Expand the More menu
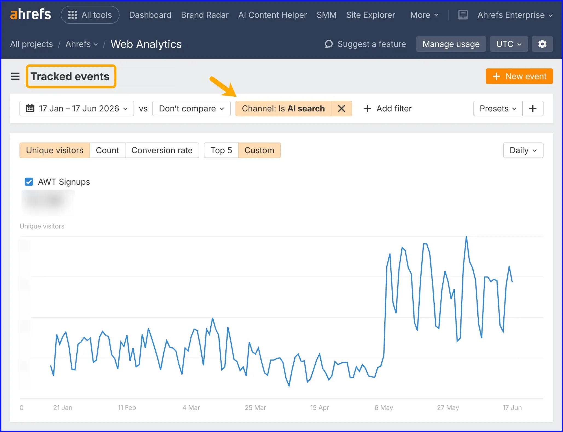This screenshot has height=432, width=563. point(424,15)
